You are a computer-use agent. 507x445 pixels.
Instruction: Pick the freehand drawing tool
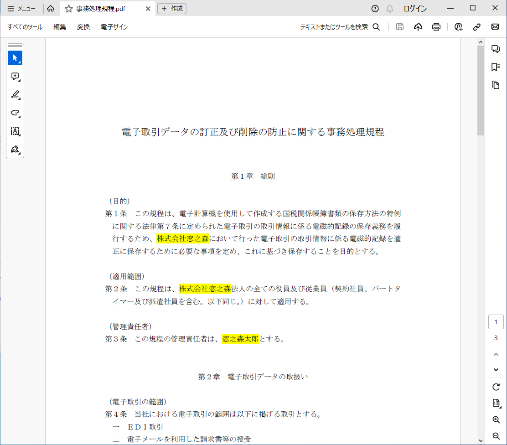(x=15, y=113)
